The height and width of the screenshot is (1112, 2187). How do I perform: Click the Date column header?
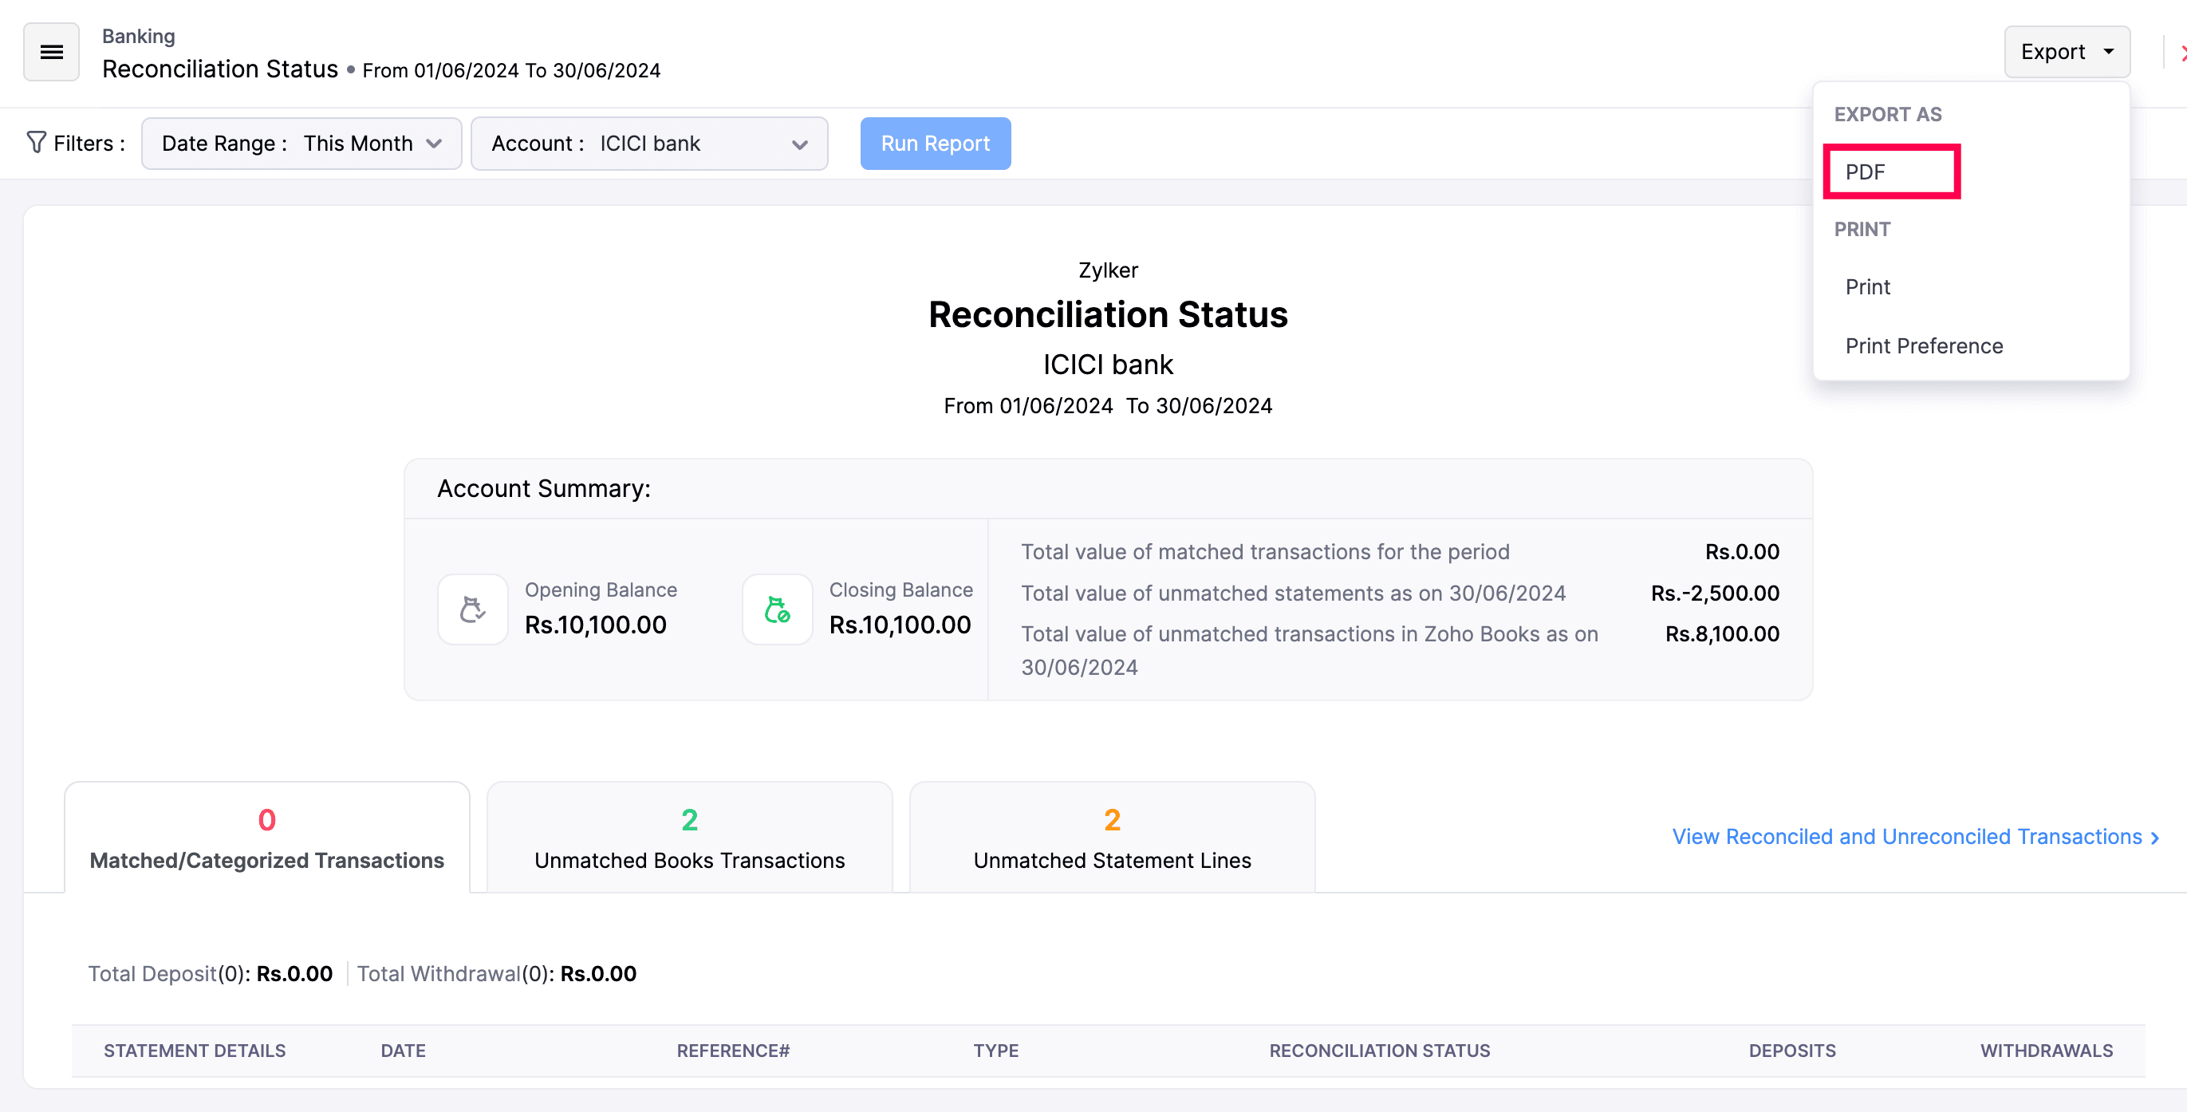pos(404,1050)
